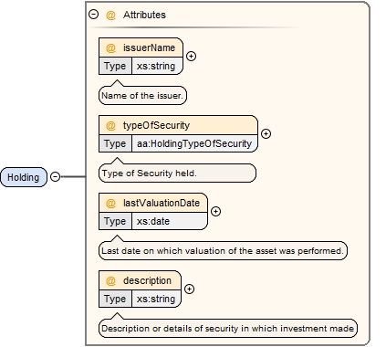Click the xs:string type of issuerName
Screen dimensions: 386x347
tap(157, 66)
